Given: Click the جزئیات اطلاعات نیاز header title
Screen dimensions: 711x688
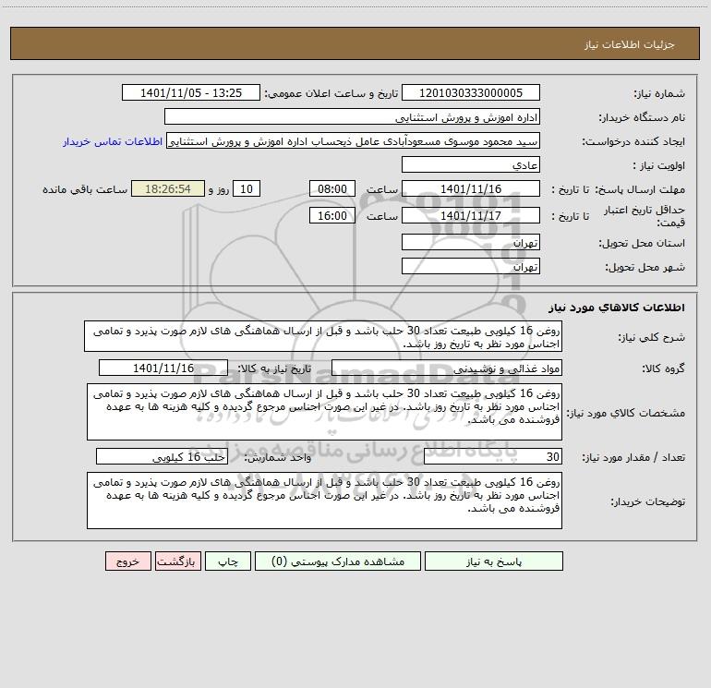Looking at the screenshot, I should pos(630,44).
